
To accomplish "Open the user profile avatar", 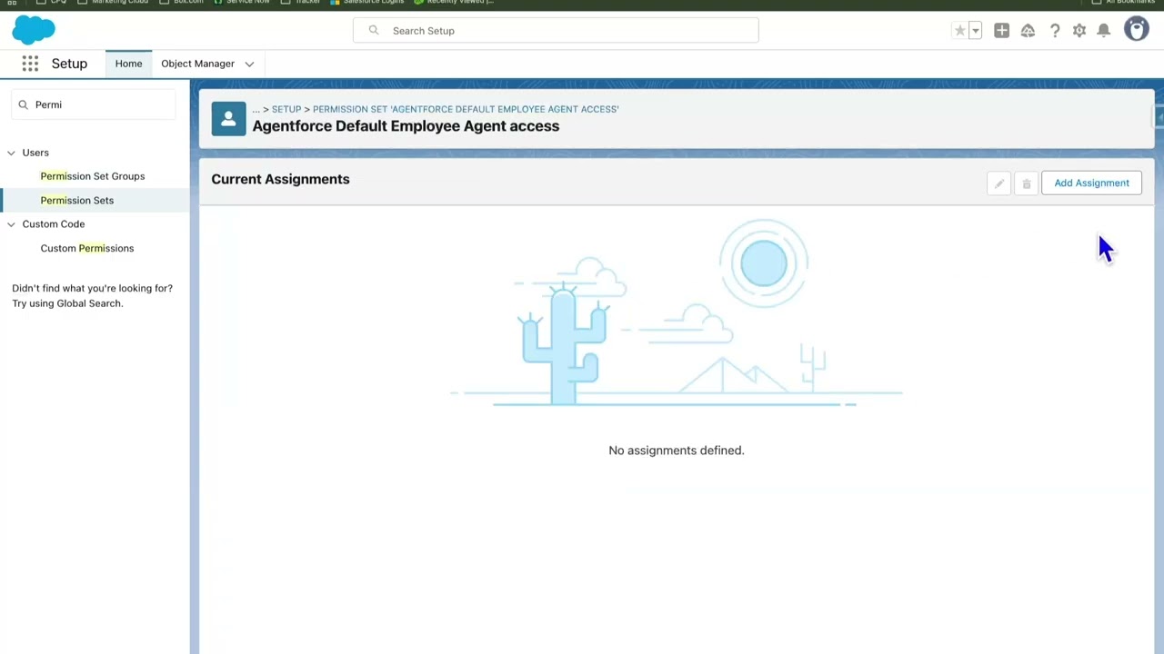I will pyautogui.click(x=1137, y=29).
